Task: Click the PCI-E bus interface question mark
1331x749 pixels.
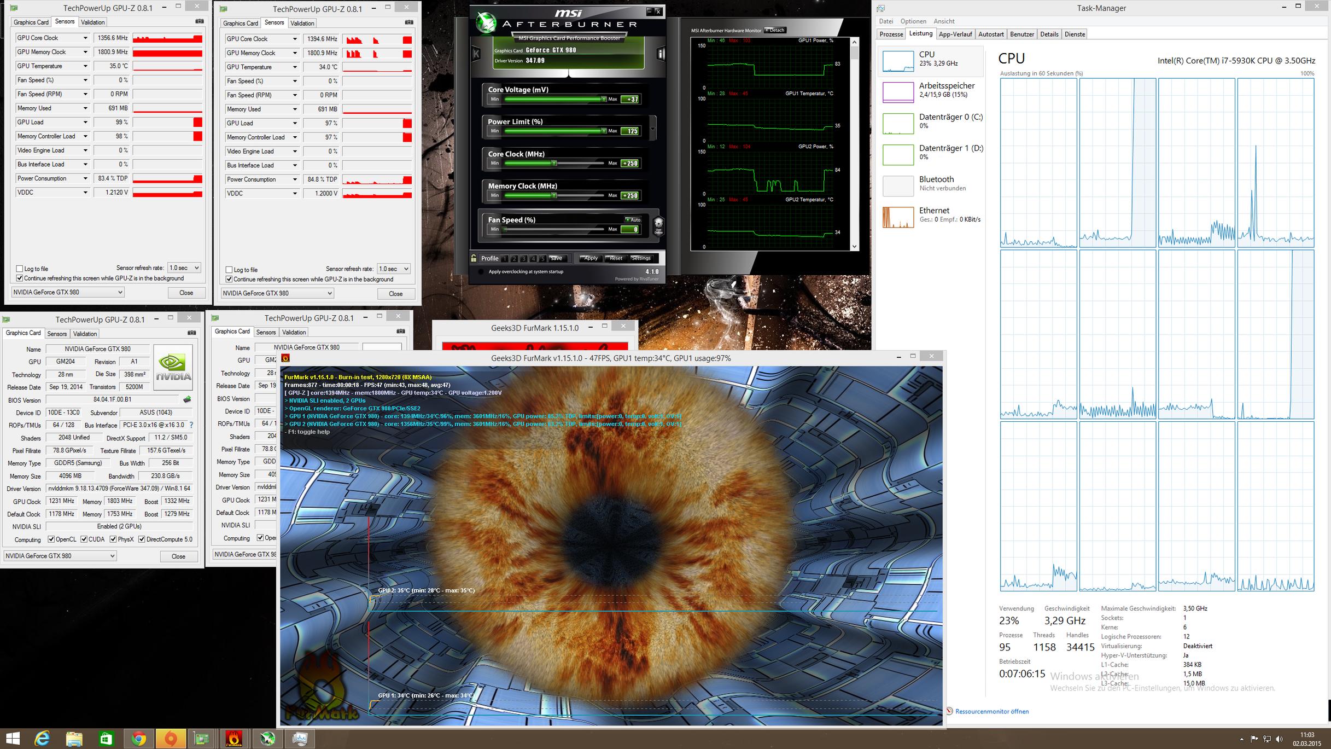Action: (191, 425)
